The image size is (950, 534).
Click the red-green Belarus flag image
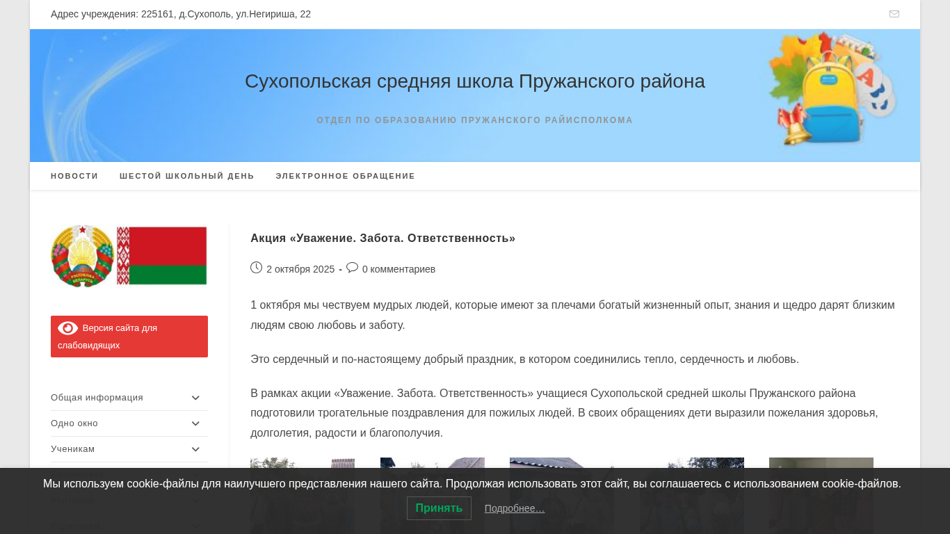(162, 256)
